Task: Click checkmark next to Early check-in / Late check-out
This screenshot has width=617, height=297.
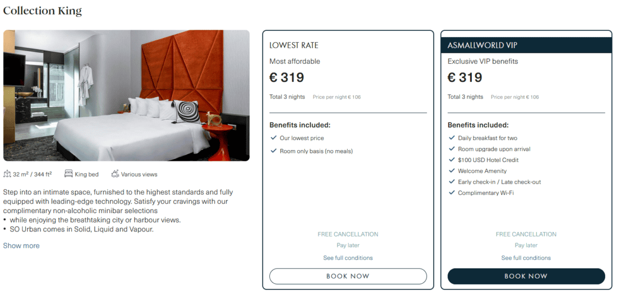Action: [x=452, y=182]
